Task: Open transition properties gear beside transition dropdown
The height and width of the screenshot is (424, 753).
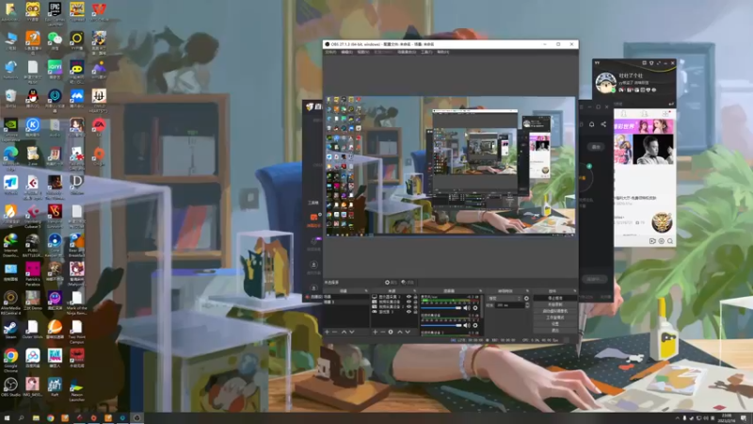Action: pos(526,298)
